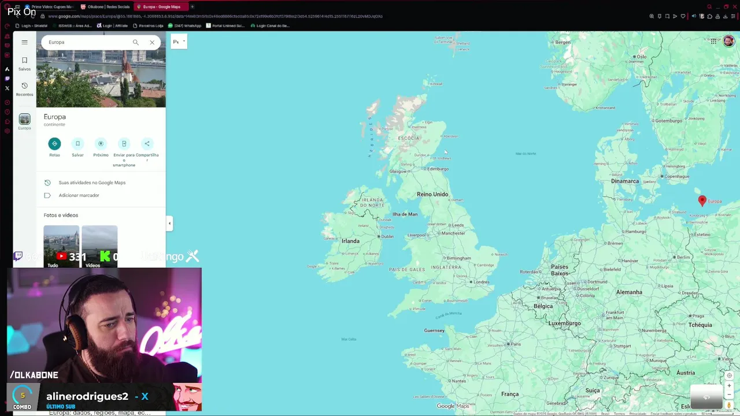Open the map layer dropdown chip

179,42
